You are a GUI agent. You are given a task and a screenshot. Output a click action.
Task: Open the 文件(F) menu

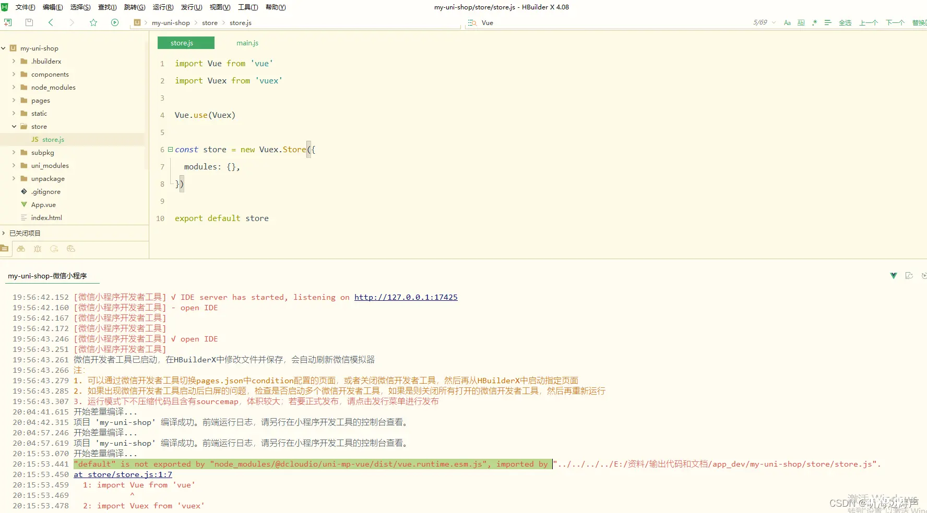(26, 7)
